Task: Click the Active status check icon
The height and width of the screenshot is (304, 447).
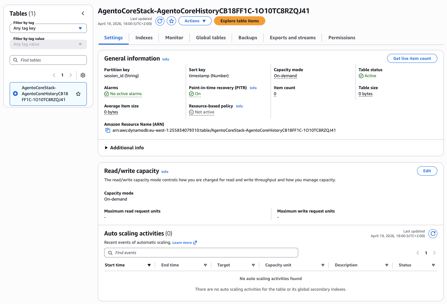Action: (361, 76)
